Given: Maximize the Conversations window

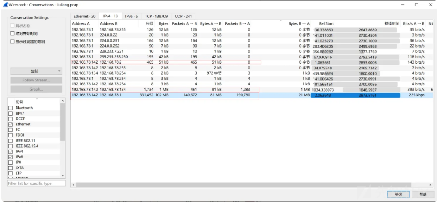Looking at the screenshot, I should pyautogui.click(x=416, y=5).
